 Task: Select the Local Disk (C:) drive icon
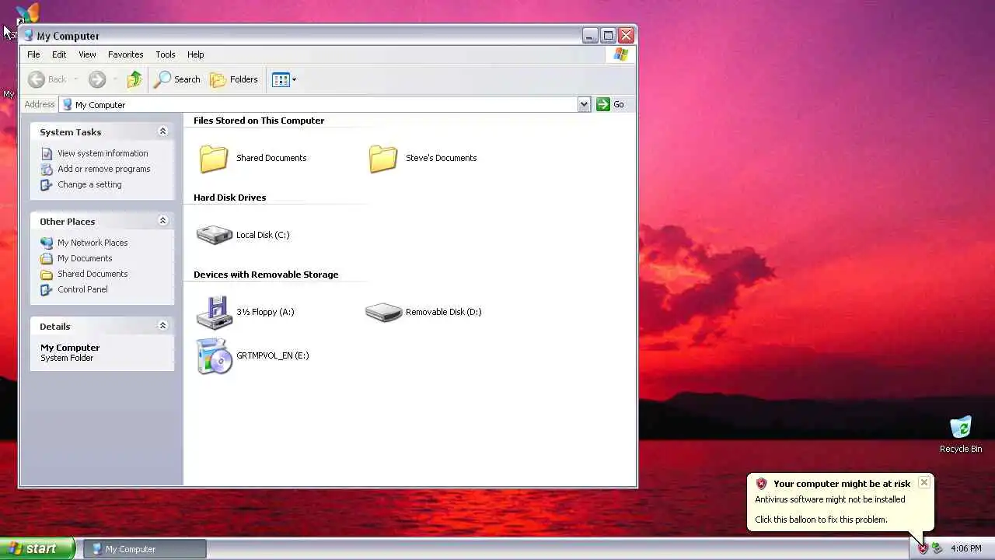coord(215,235)
